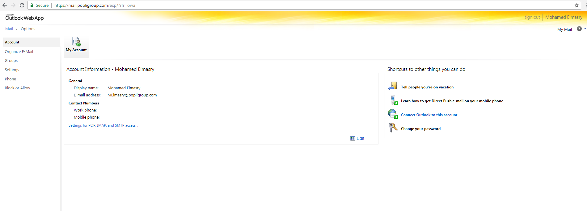This screenshot has width=587, height=211.
Task: Click the mobile phone Direct Push icon
Action: pyautogui.click(x=393, y=100)
